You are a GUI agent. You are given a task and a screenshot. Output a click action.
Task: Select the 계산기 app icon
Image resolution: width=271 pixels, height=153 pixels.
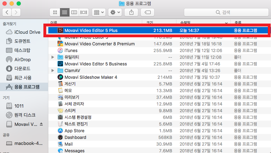click(x=60, y=84)
